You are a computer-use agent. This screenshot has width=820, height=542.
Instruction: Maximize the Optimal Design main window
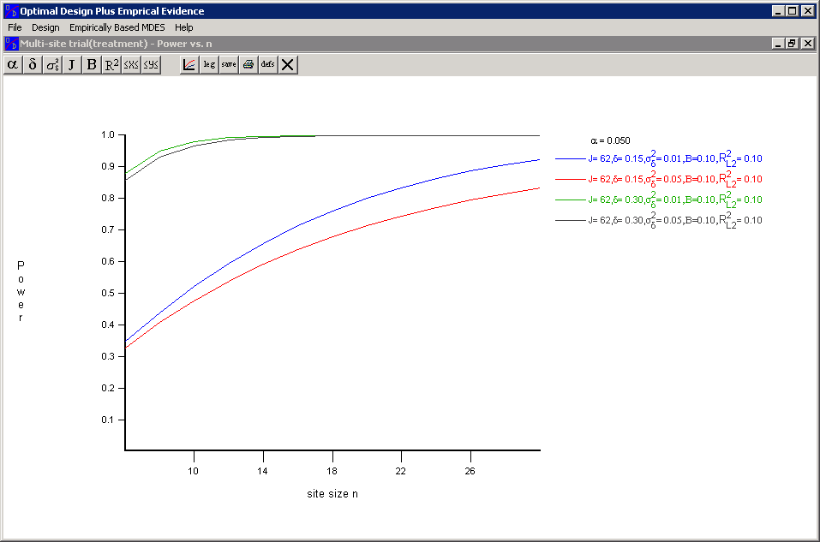pyautogui.click(x=793, y=10)
